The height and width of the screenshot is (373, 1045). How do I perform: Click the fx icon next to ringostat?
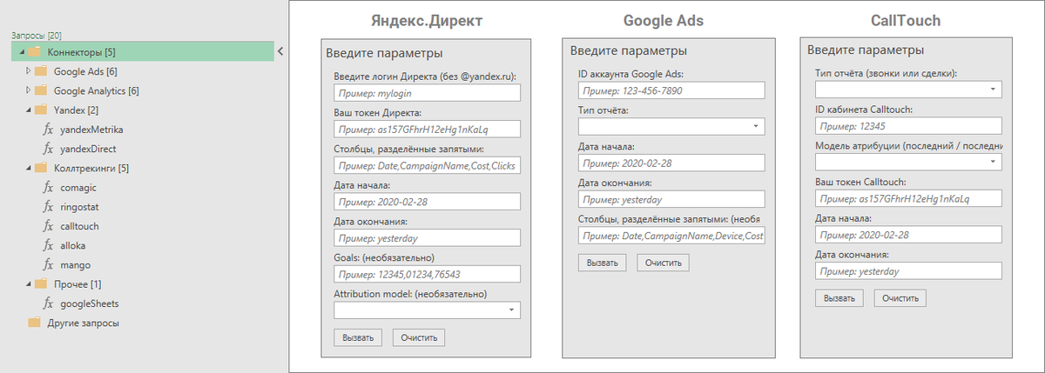click(x=48, y=207)
